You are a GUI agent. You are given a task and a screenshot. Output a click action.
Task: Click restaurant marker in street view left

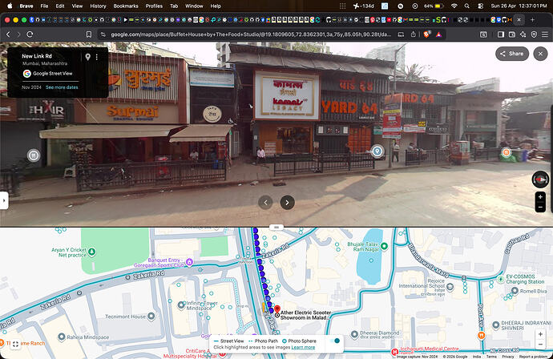34,155
